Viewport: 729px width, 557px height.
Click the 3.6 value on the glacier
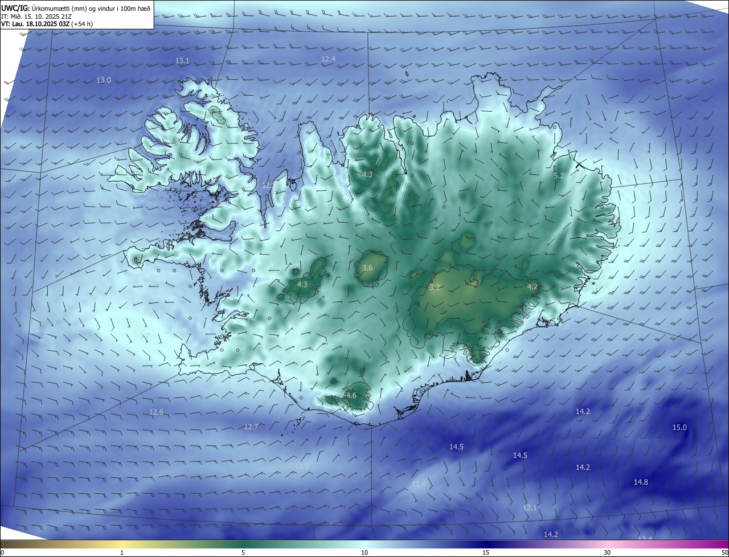tap(367, 268)
